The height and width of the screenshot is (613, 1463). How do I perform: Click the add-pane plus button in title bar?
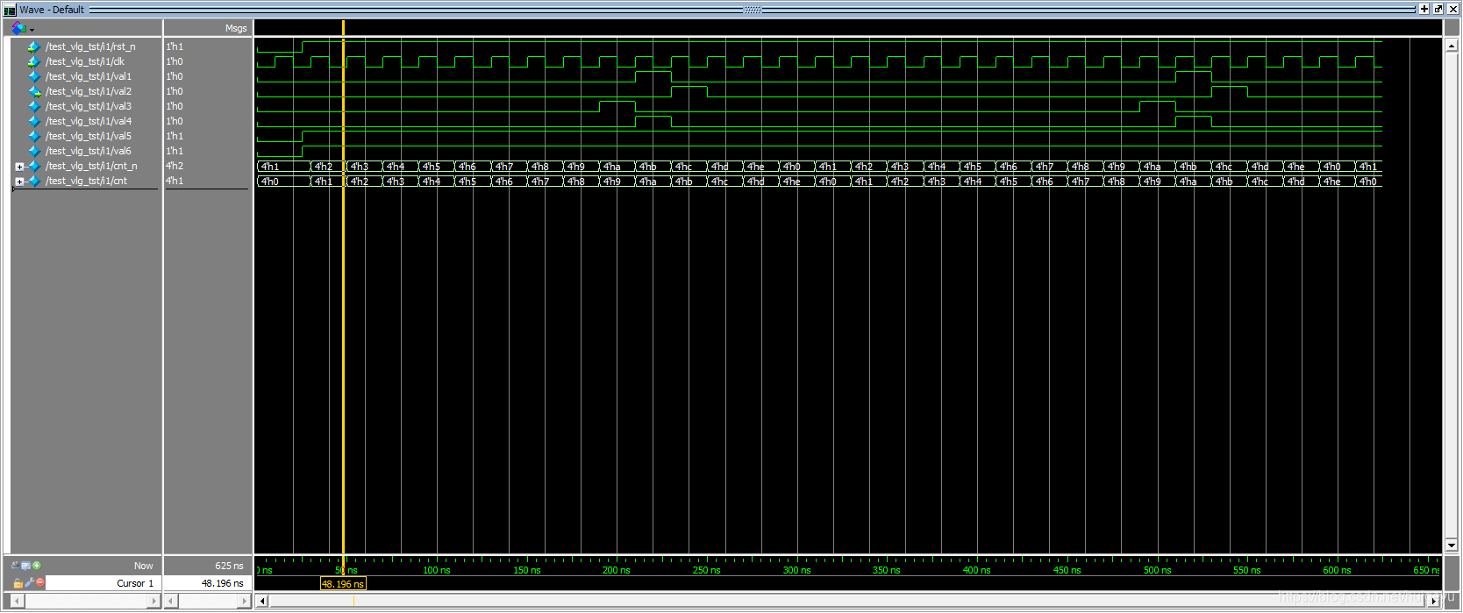pos(1424,9)
